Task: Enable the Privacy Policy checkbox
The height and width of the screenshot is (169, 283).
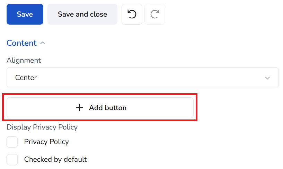Action: click(12, 142)
